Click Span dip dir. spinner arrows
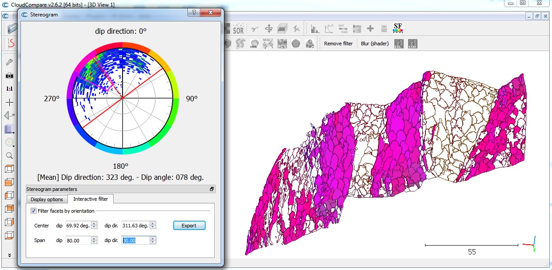This screenshot has height=270, width=552. (153, 240)
